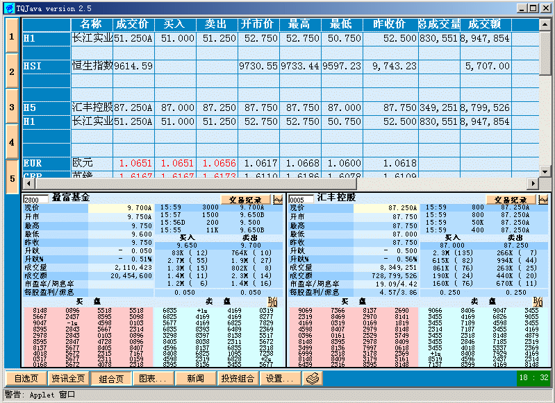The height and width of the screenshot is (403, 555).
Task: Click EUR sell price 1.0656
Action: pyautogui.click(x=217, y=163)
